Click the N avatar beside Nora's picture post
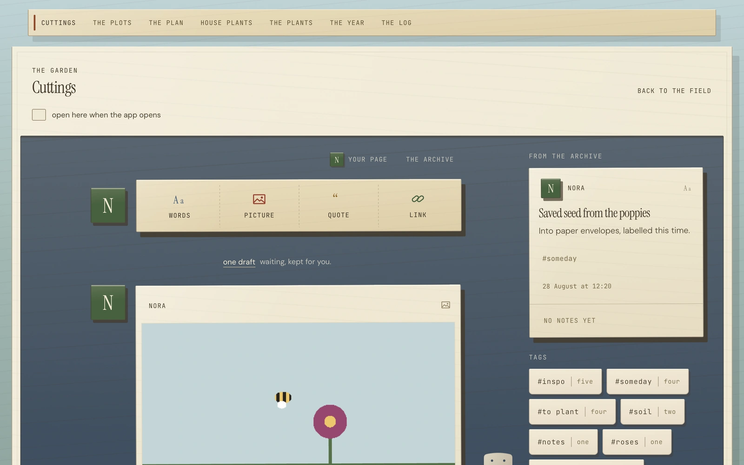The height and width of the screenshot is (465, 744). pyautogui.click(x=108, y=303)
